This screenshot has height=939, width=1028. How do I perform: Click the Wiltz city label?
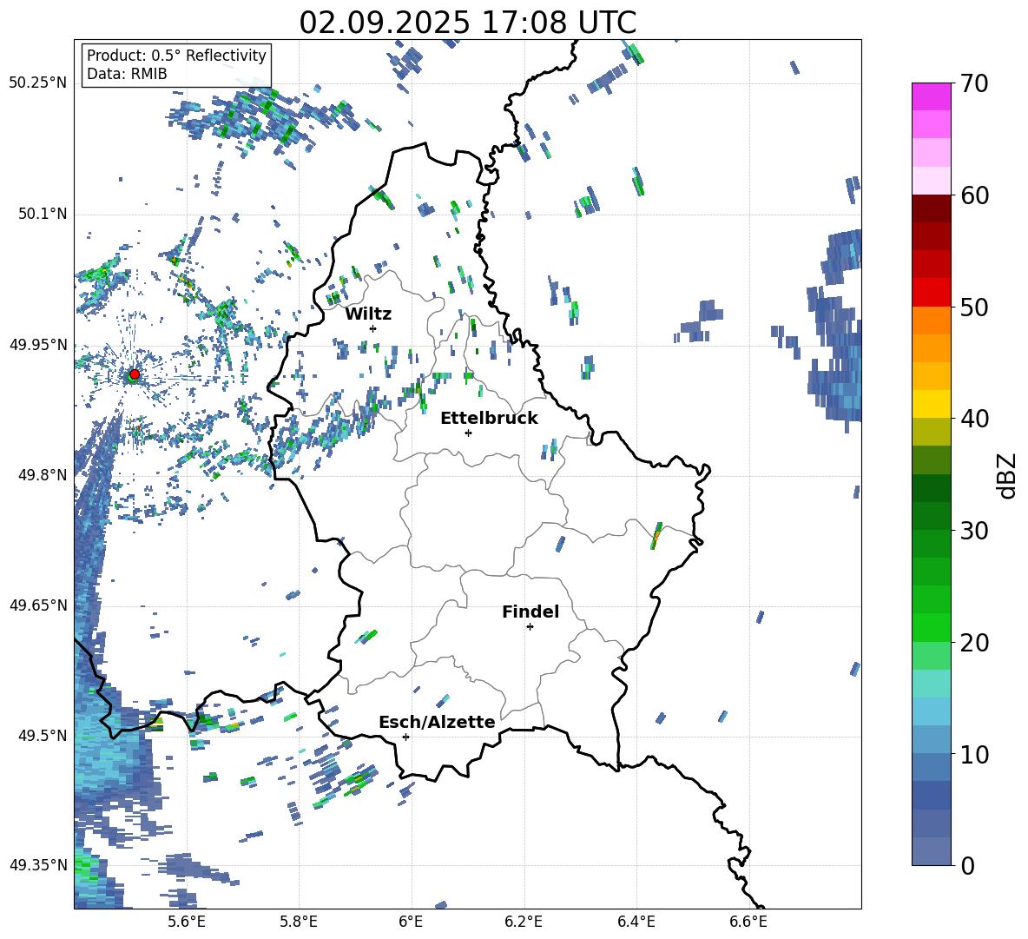click(x=368, y=314)
